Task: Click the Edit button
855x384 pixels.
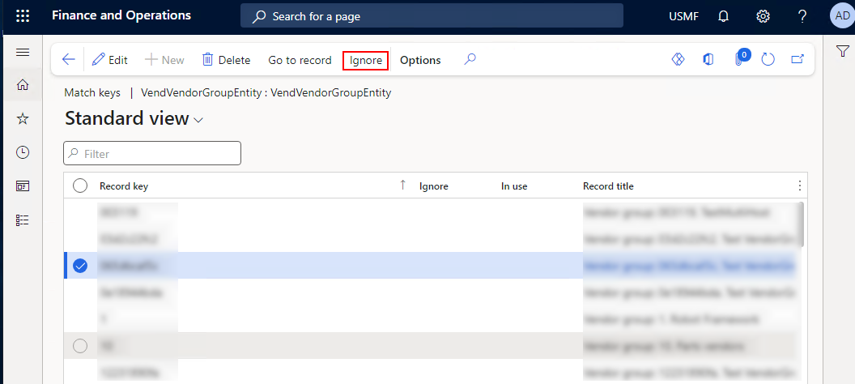Action: [109, 60]
